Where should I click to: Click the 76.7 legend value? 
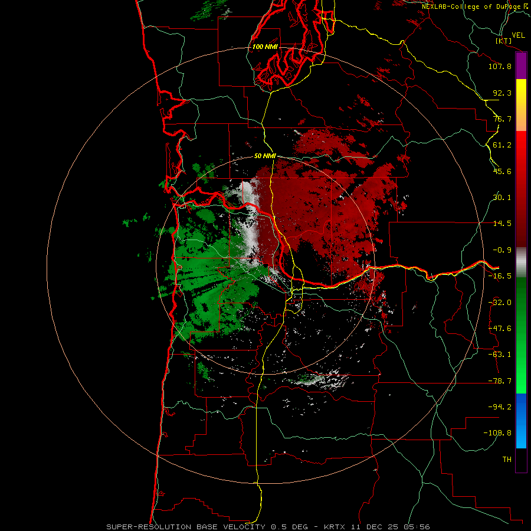click(502, 119)
